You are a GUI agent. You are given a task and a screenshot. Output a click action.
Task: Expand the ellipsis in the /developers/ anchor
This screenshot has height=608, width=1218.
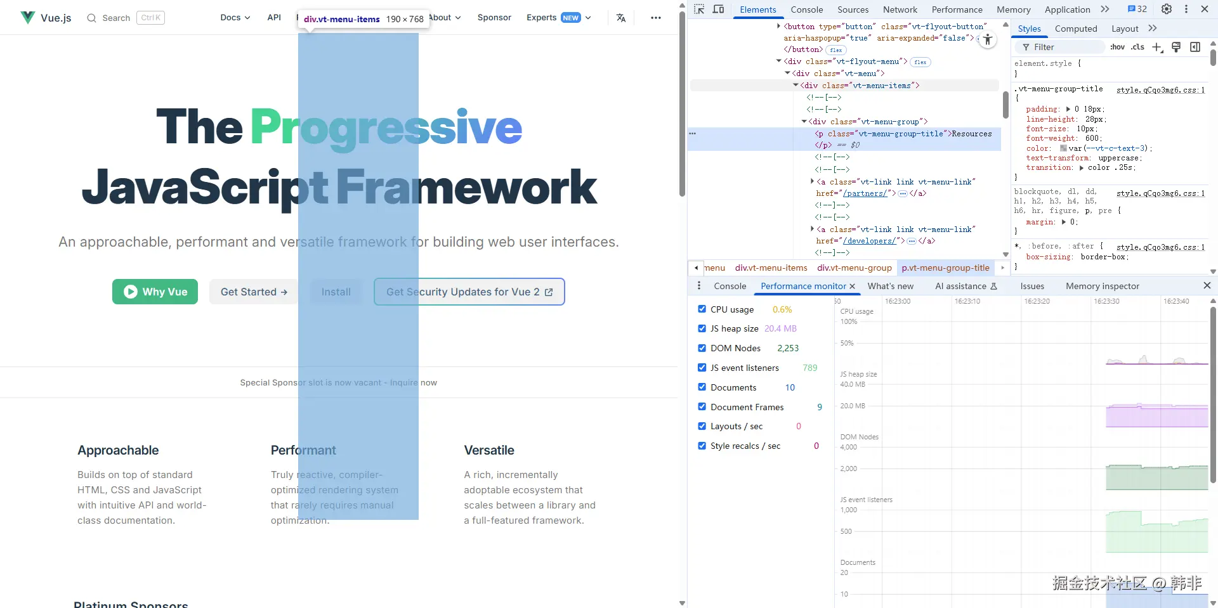tap(912, 241)
